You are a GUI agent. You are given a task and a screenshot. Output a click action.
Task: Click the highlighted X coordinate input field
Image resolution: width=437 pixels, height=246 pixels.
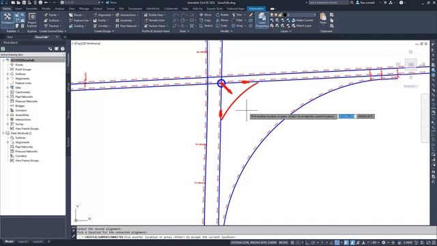(x=347, y=116)
